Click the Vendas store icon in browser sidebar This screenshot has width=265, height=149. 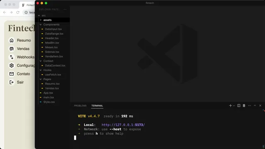click(x=12, y=49)
